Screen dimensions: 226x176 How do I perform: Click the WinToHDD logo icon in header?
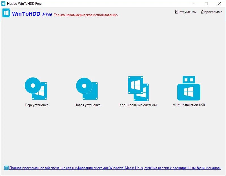click(x=6, y=13)
